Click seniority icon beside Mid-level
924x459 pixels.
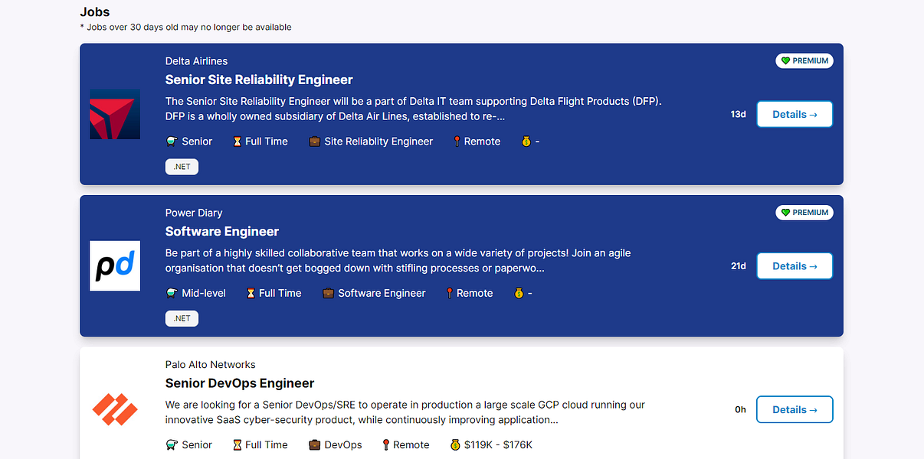point(172,293)
